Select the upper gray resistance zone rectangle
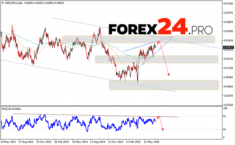The height and width of the screenshot is (145, 235). (138, 39)
